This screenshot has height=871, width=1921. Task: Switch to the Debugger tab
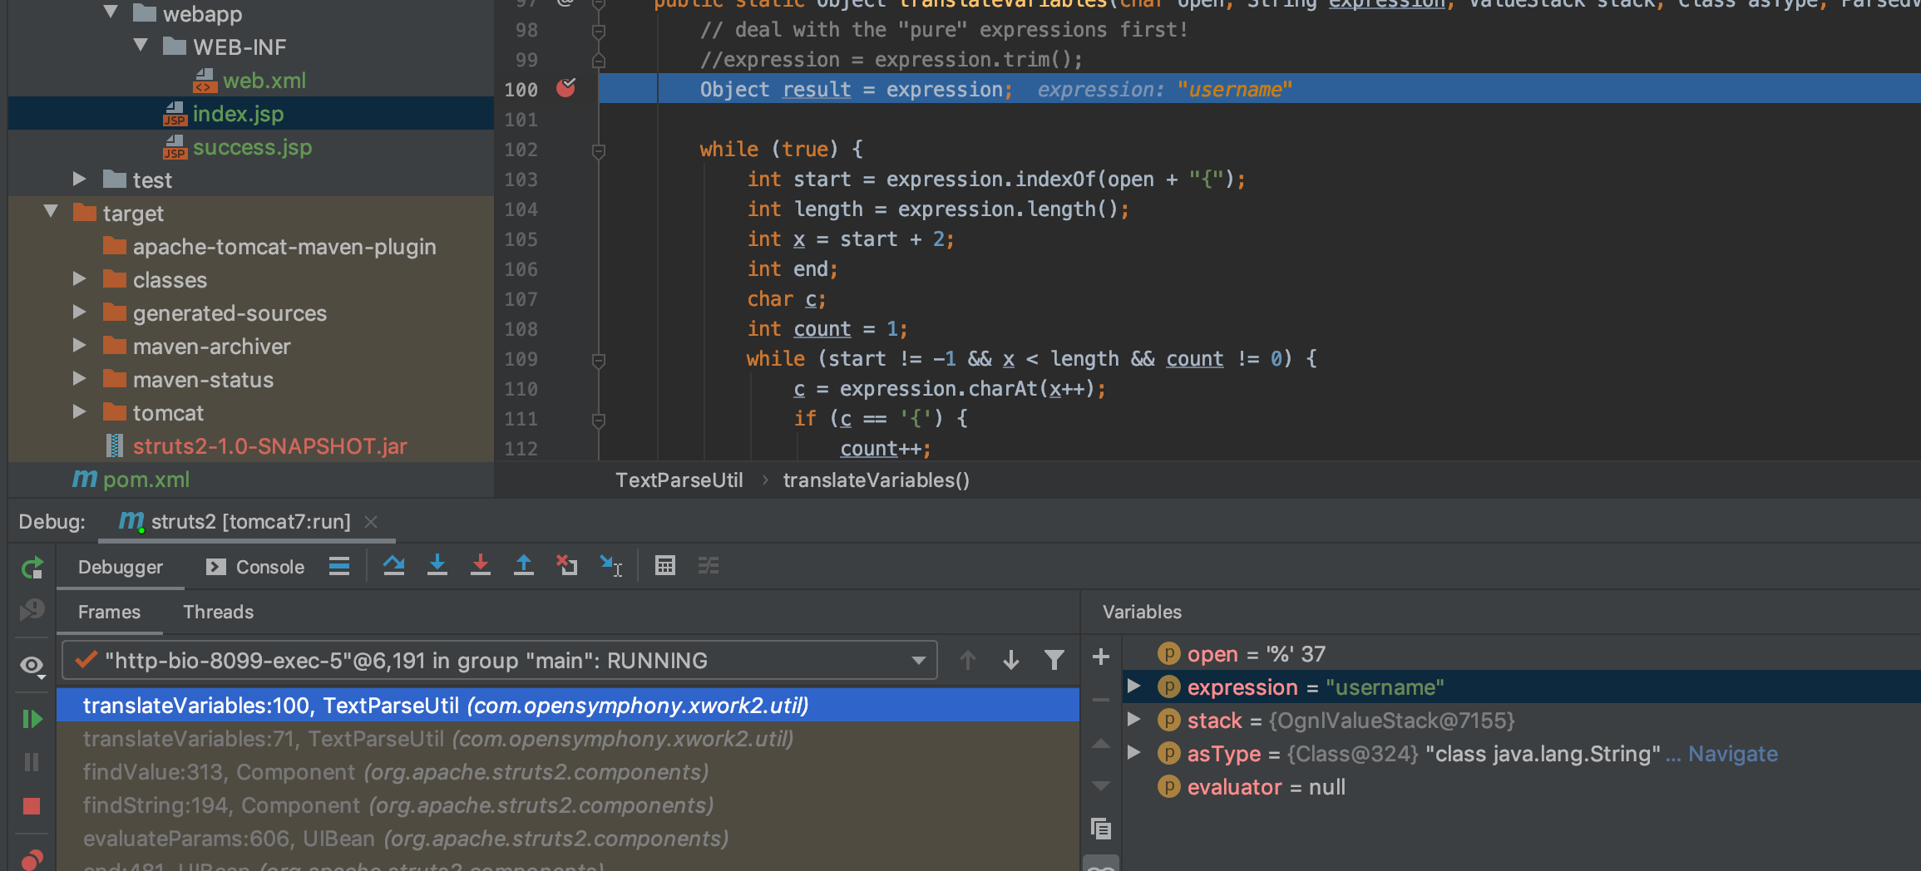tap(121, 567)
